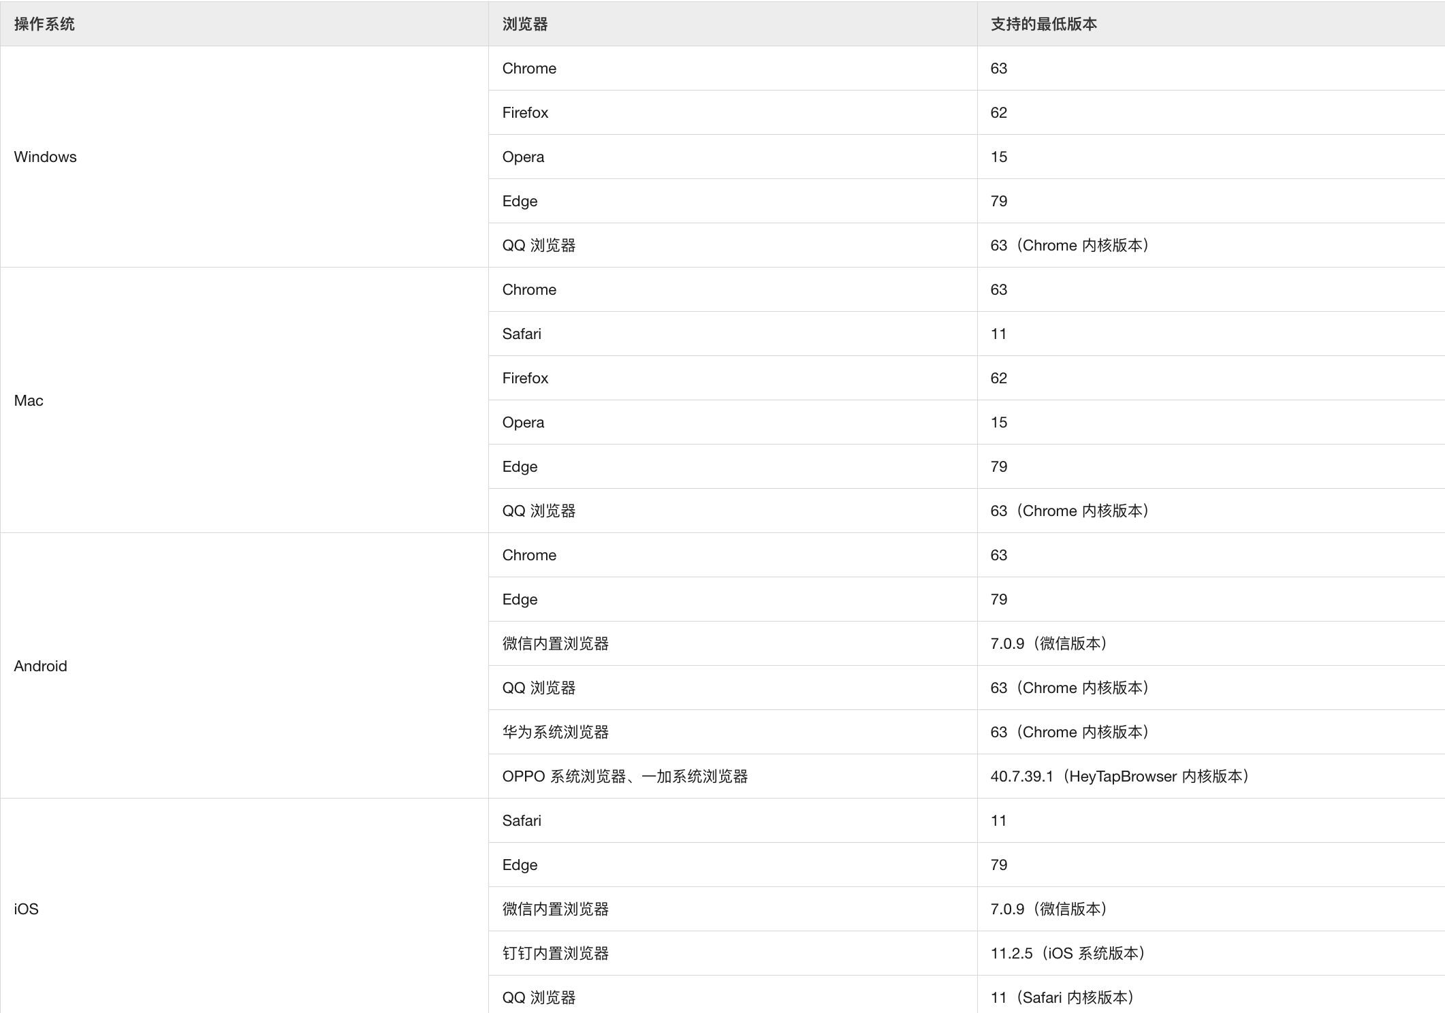The image size is (1445, 1013).
Task: Click the 操作系统 column header
Action: coord(44,24)
